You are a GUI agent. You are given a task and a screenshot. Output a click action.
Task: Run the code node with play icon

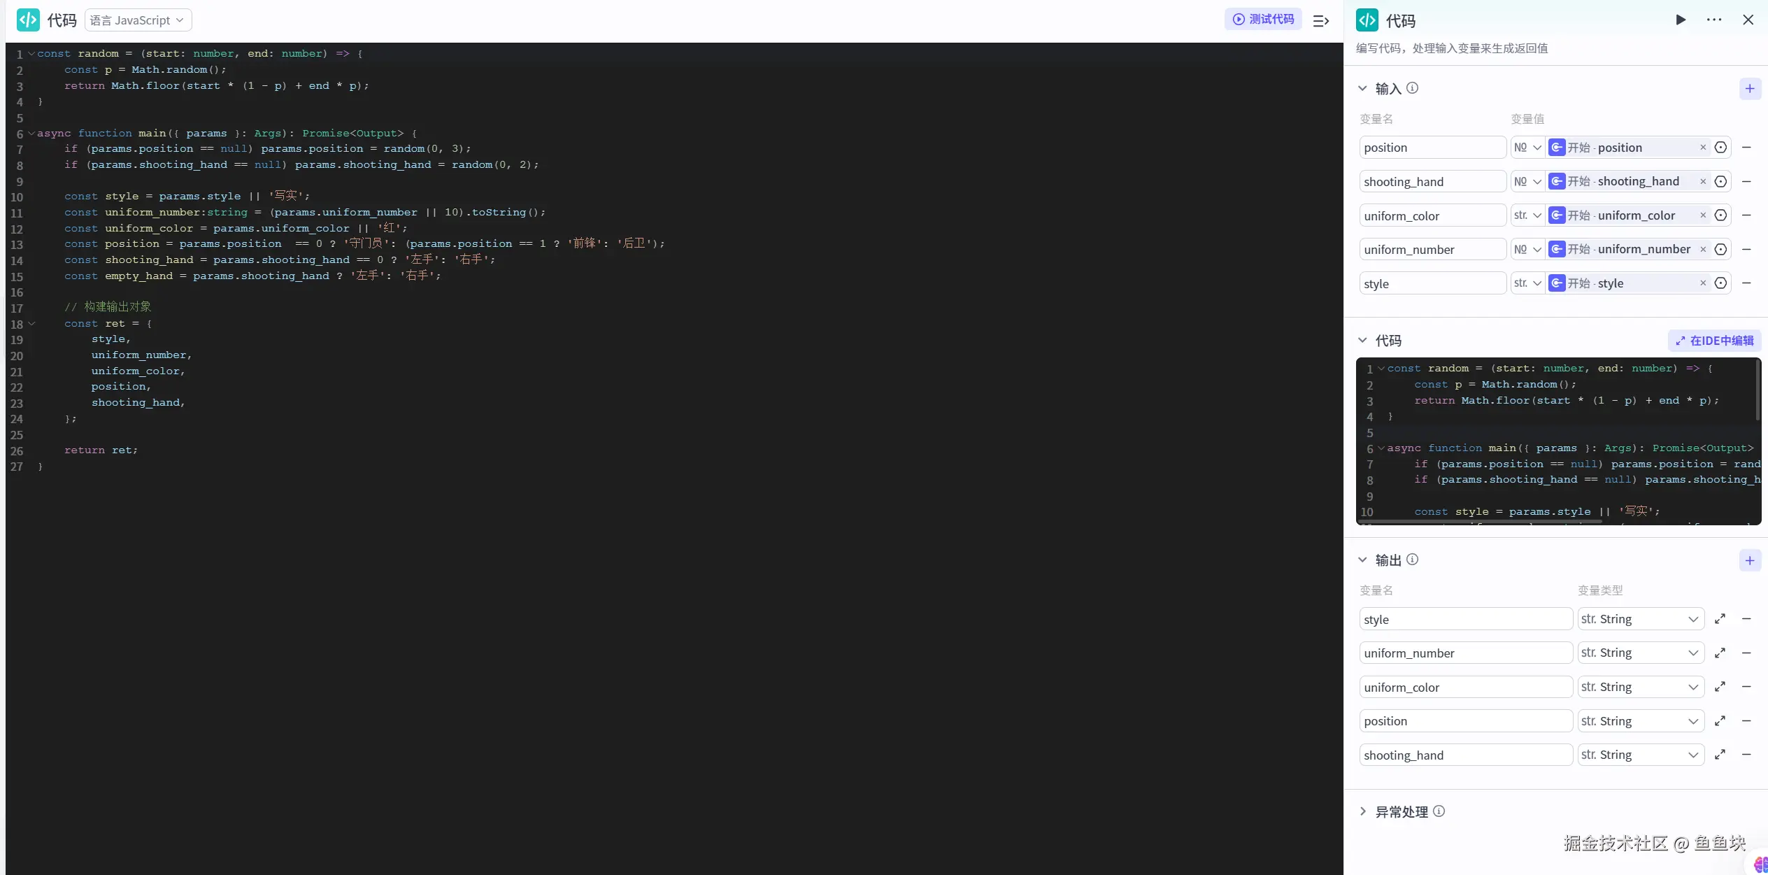pos(1681,20)
